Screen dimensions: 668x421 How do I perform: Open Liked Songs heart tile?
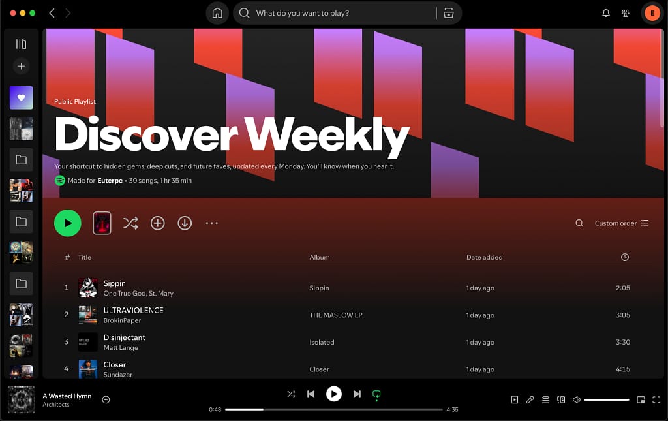(22, 97)
